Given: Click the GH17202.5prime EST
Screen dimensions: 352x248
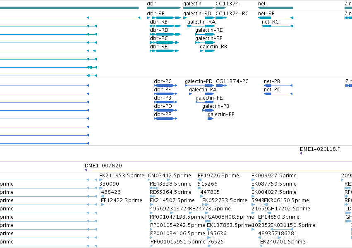Looking at the screenshot, I should pos(269,213).
